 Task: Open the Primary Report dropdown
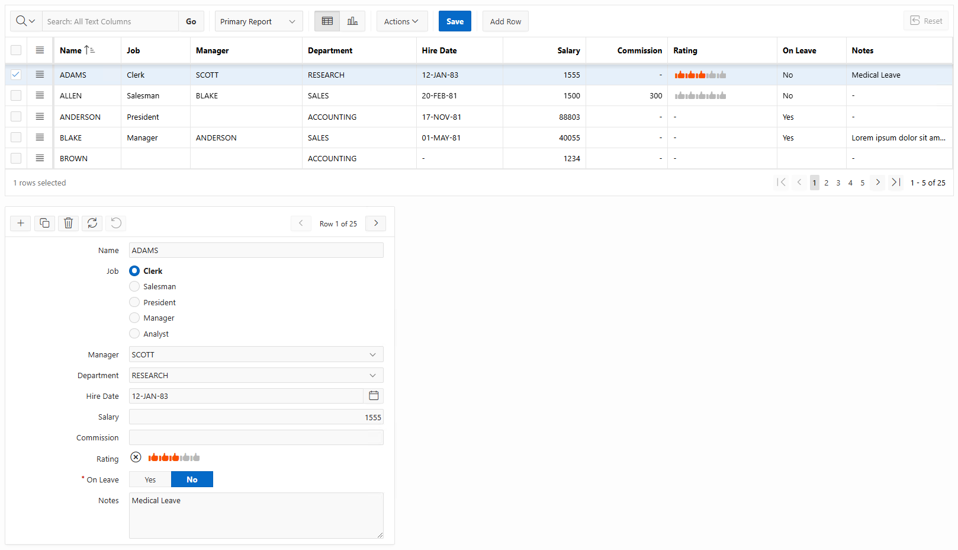259,21
